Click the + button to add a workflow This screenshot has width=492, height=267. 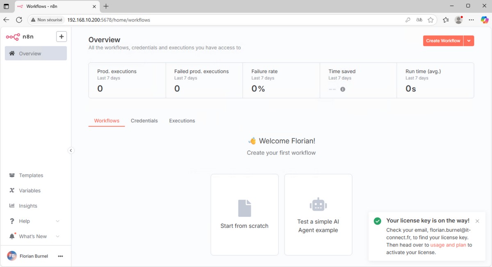tap(61, 37)
